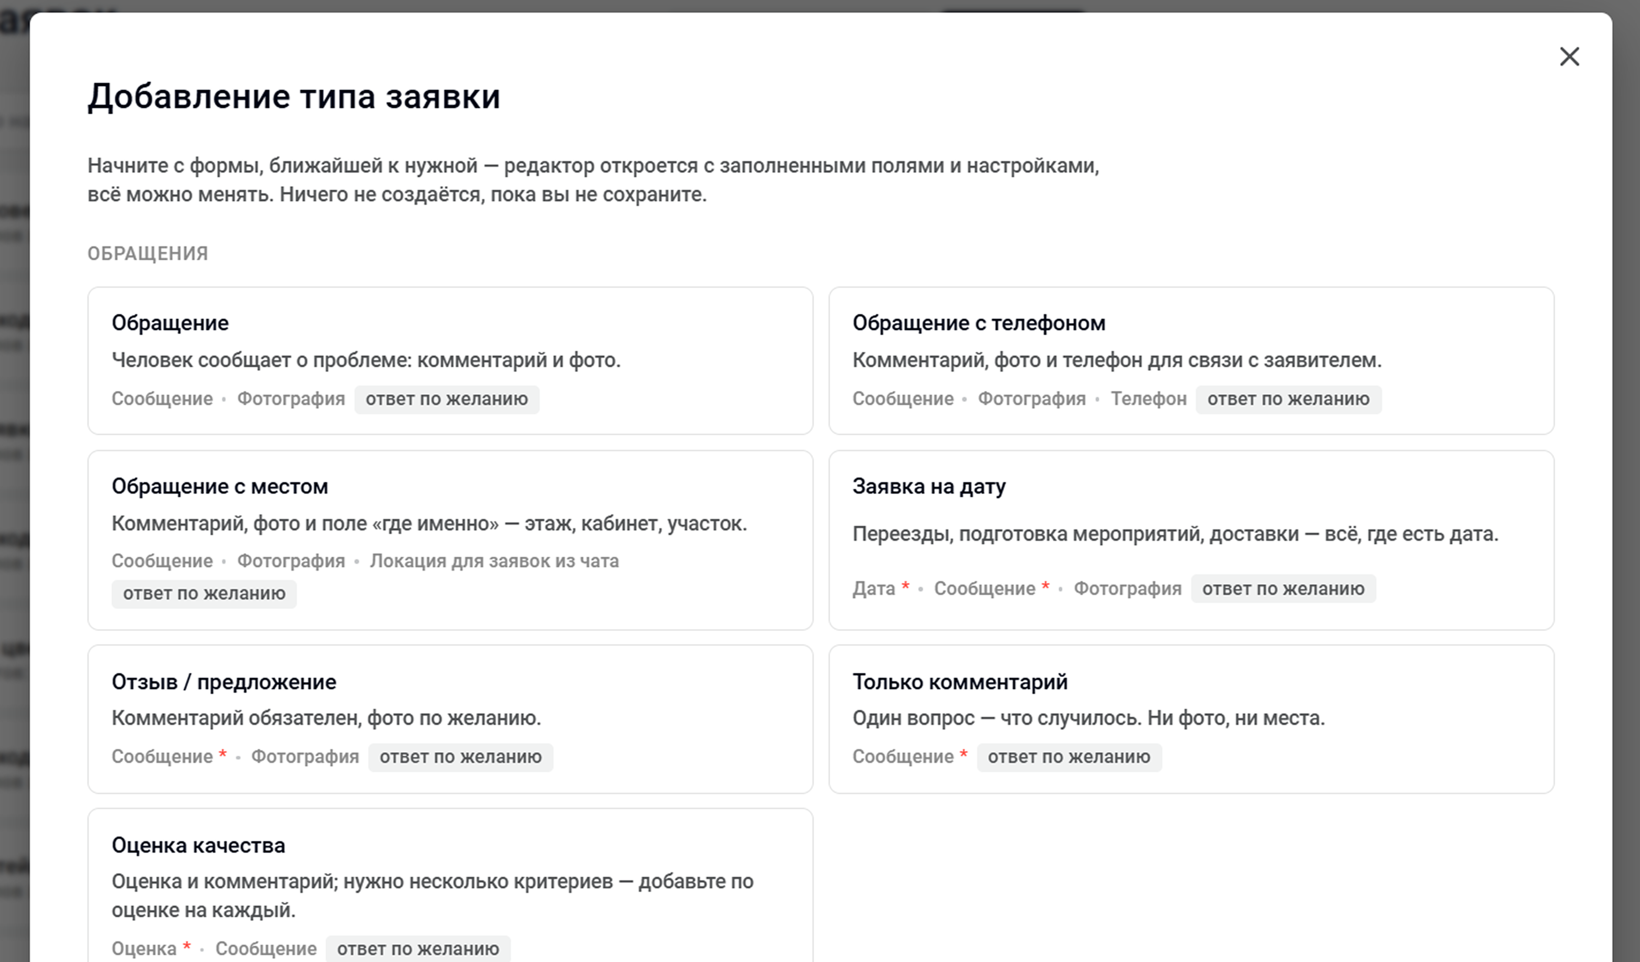
Task: Click 'ответ по желанию' badge in Заявка на дату
Action: [1283, 588]
